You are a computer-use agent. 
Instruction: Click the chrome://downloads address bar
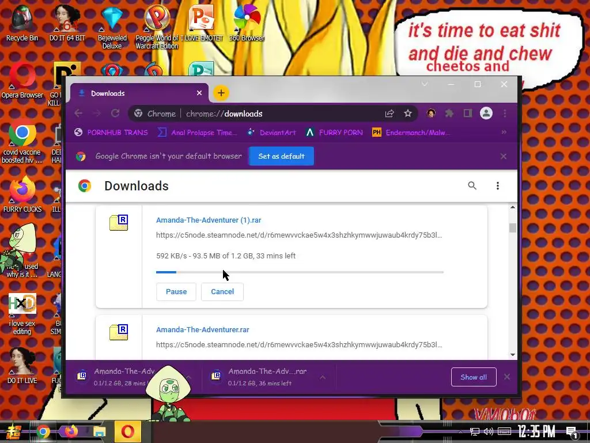pos(273,114)
